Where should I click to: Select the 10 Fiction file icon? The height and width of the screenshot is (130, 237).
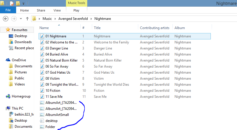[42, 91]
